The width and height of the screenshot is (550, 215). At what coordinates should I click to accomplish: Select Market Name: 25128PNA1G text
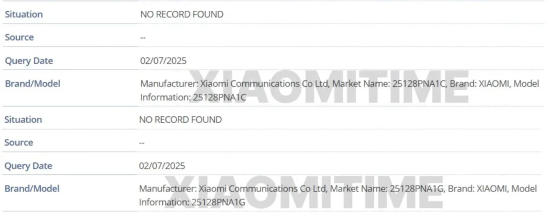click(x=387, y=189)
